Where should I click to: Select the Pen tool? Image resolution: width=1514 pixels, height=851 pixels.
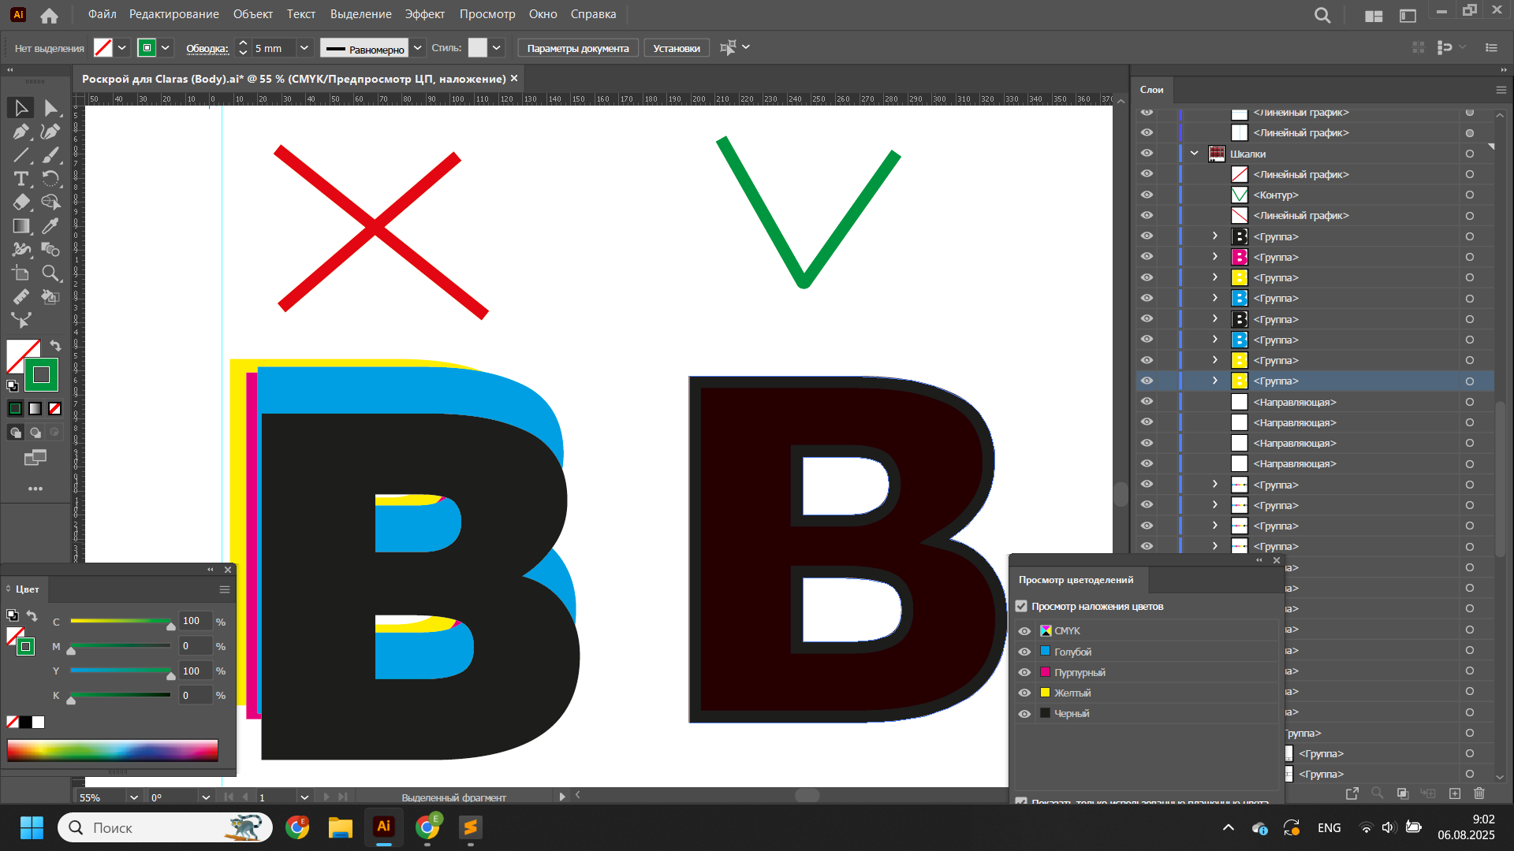(x=21, y=132)
